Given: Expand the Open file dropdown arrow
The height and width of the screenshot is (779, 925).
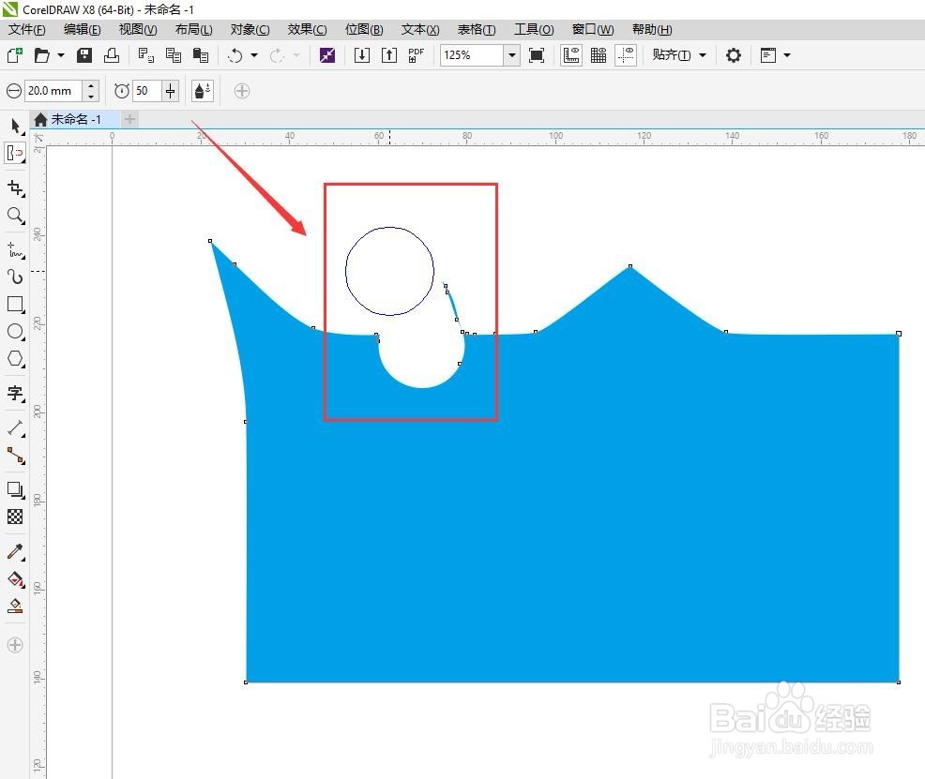Looking at the screenshot, I should tap(61, 55).
